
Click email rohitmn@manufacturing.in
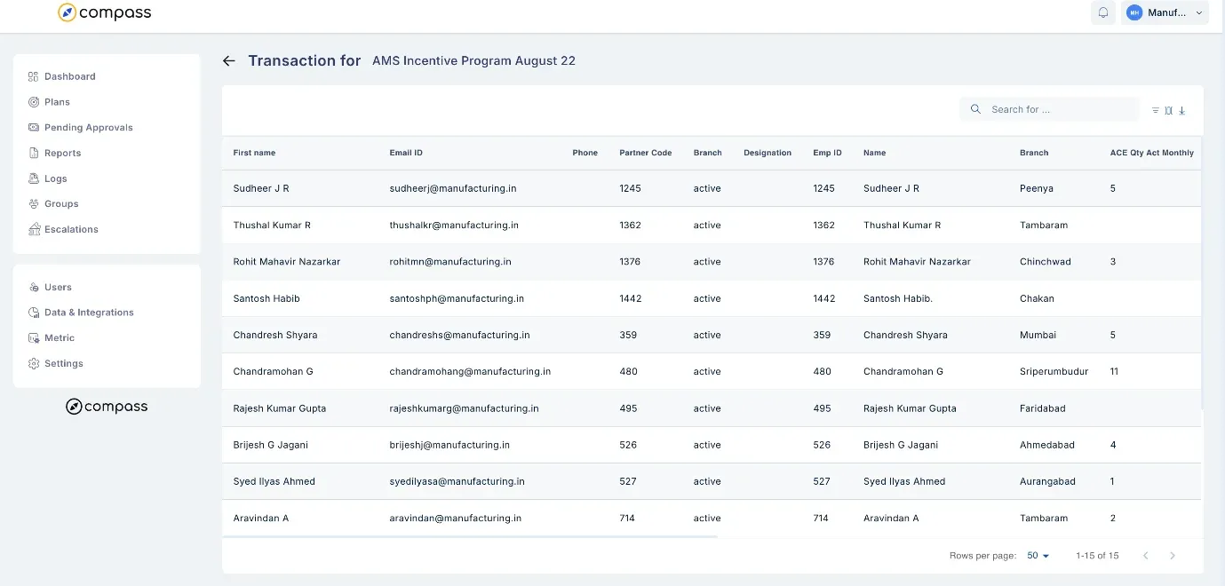tap(450, 262)
